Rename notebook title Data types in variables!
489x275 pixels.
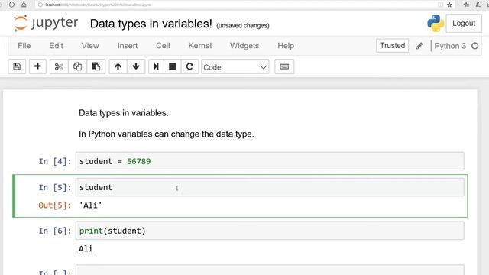[151, 24]
